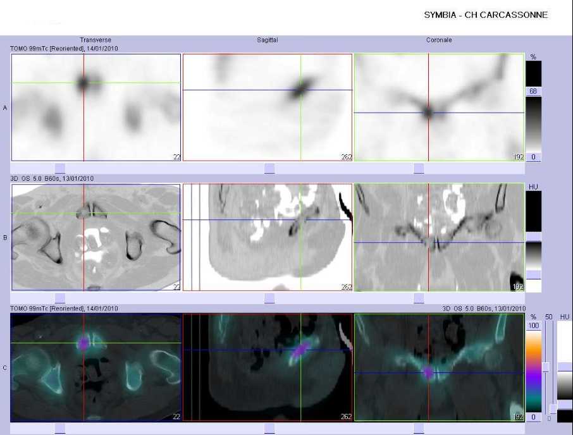Click the row B '3D OS 5.0 B60s, 13/01/2010' label
Viewport: 573px width, 435px height.
point(52,178)
